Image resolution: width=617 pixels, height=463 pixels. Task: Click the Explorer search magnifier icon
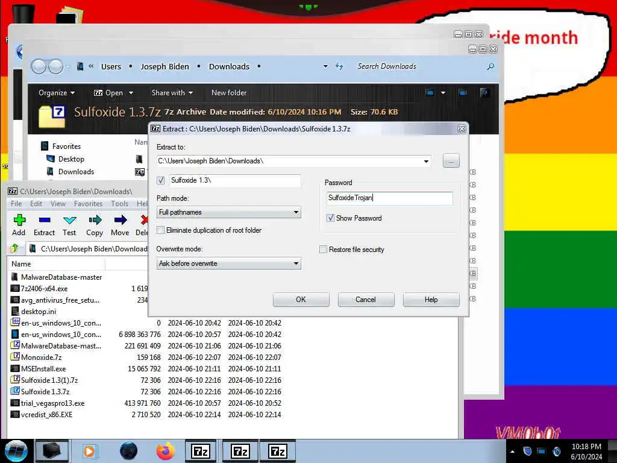pyautogui.click(x=490, y=66)
